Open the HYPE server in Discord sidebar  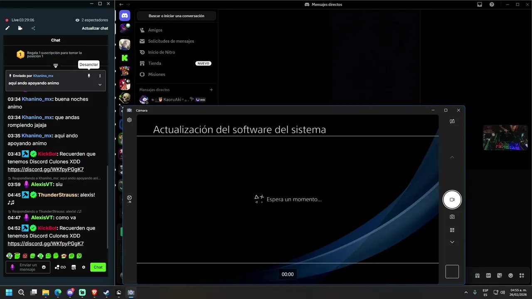[x=125, y=71]
